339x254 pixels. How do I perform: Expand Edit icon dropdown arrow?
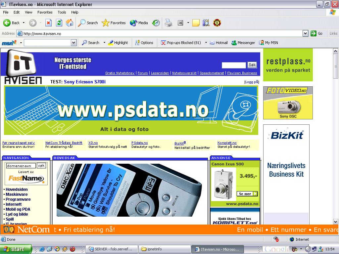188,23
